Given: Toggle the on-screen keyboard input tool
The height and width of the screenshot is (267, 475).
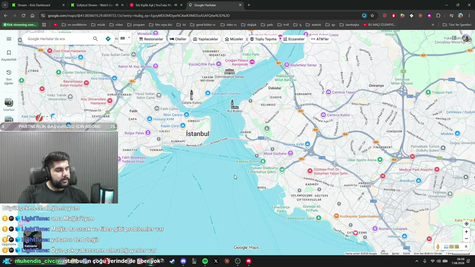Looking at the screenshot, I should pyautogui.click(x=122, y=38).
